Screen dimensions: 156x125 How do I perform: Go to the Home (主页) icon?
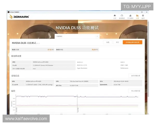[115, 16]
